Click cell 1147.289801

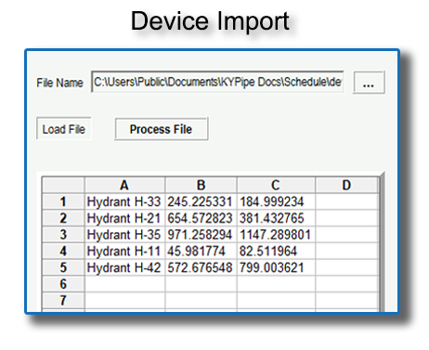click(x=276, y=235)
